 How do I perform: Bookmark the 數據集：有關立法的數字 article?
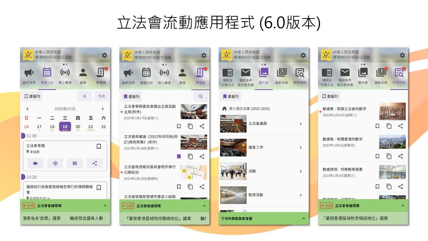click(x=377, y=126)
